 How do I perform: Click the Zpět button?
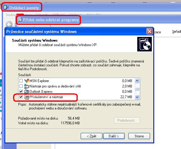pyautogui.click(x=91, y=136)
